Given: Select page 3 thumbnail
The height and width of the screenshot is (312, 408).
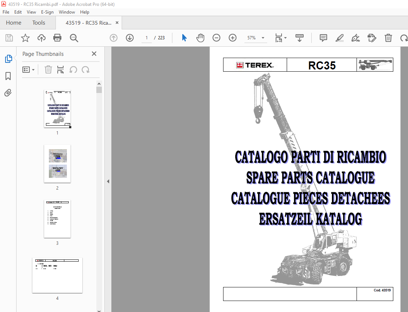Looking at the screenshot, I should pyautogui.click(x=57, y=219).
